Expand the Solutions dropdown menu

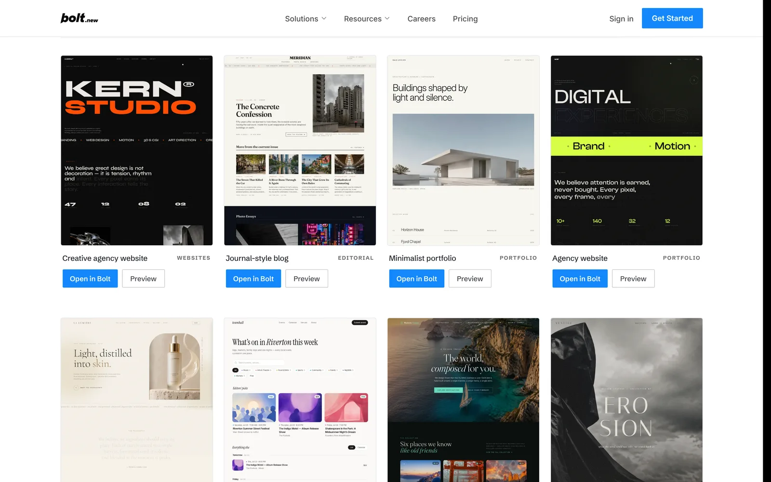(306, 19)
